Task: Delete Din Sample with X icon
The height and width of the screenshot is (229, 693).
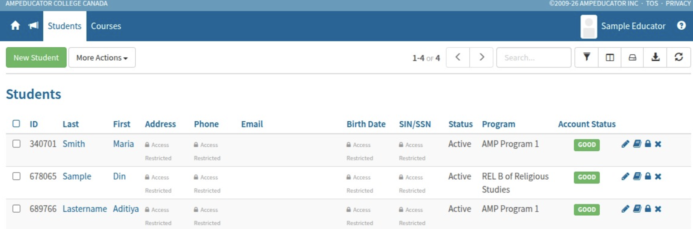Action: pyautogui.click(x=658, y=177)
